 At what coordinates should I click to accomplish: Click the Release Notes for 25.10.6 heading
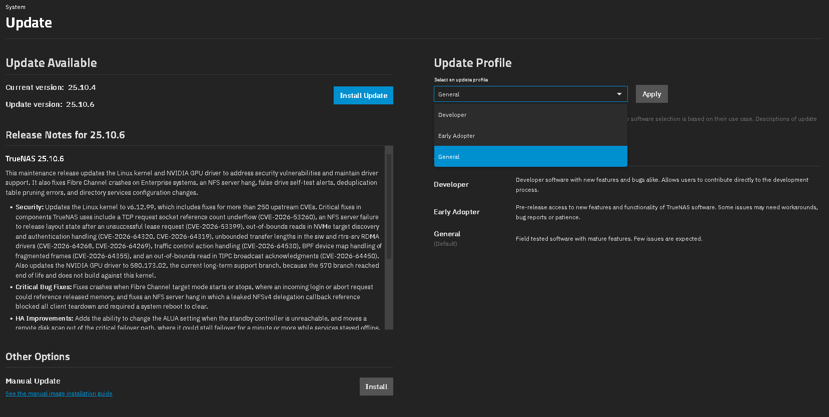click(x=65, y=135)
